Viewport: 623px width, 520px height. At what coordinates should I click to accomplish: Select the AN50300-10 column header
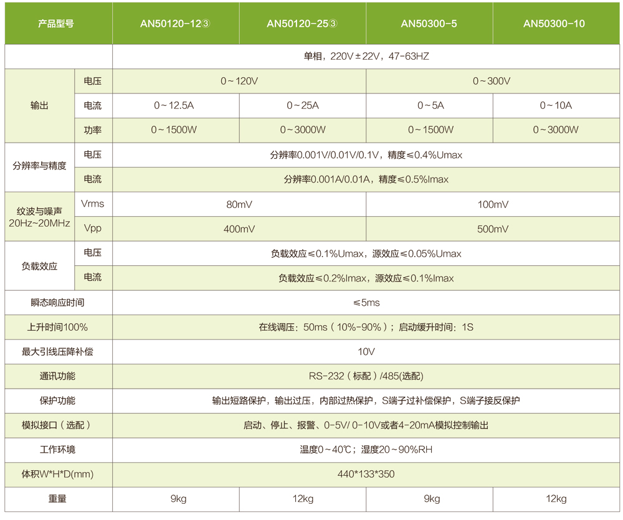556,24
